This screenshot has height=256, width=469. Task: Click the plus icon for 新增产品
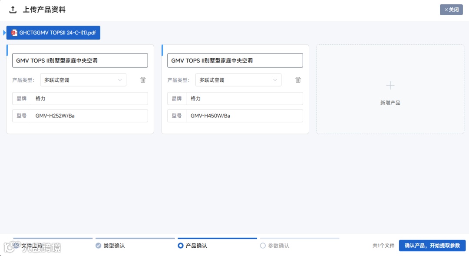(390, 86)
